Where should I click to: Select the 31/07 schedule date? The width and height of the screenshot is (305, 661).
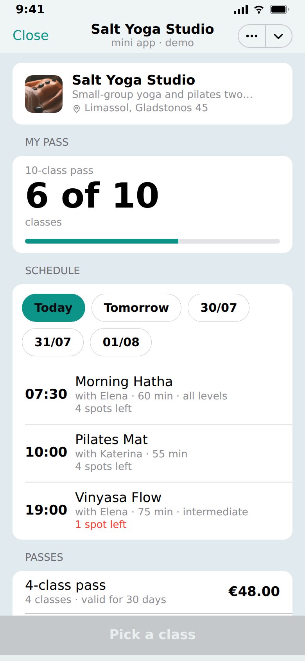point(53,342)
